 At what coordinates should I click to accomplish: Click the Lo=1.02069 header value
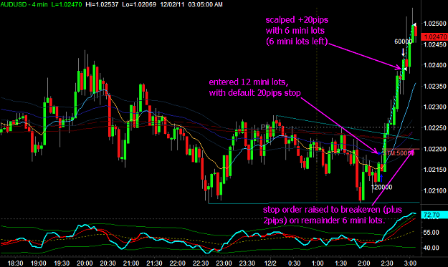click(139, 4)
